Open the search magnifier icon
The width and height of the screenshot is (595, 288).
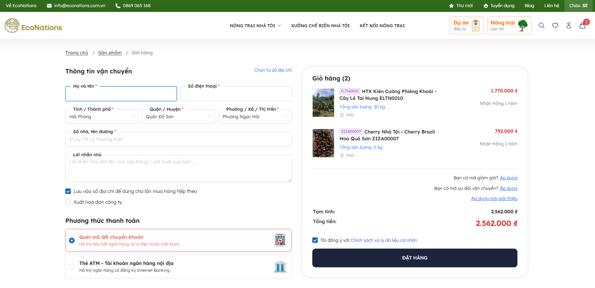point(542,25)
